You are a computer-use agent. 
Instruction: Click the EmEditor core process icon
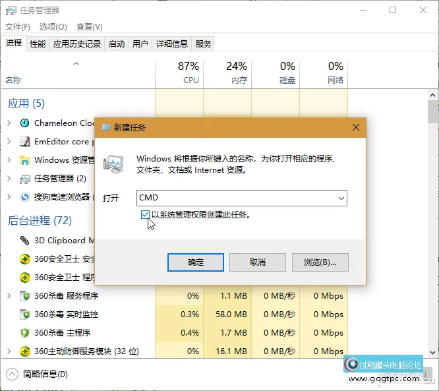[24, 142]
